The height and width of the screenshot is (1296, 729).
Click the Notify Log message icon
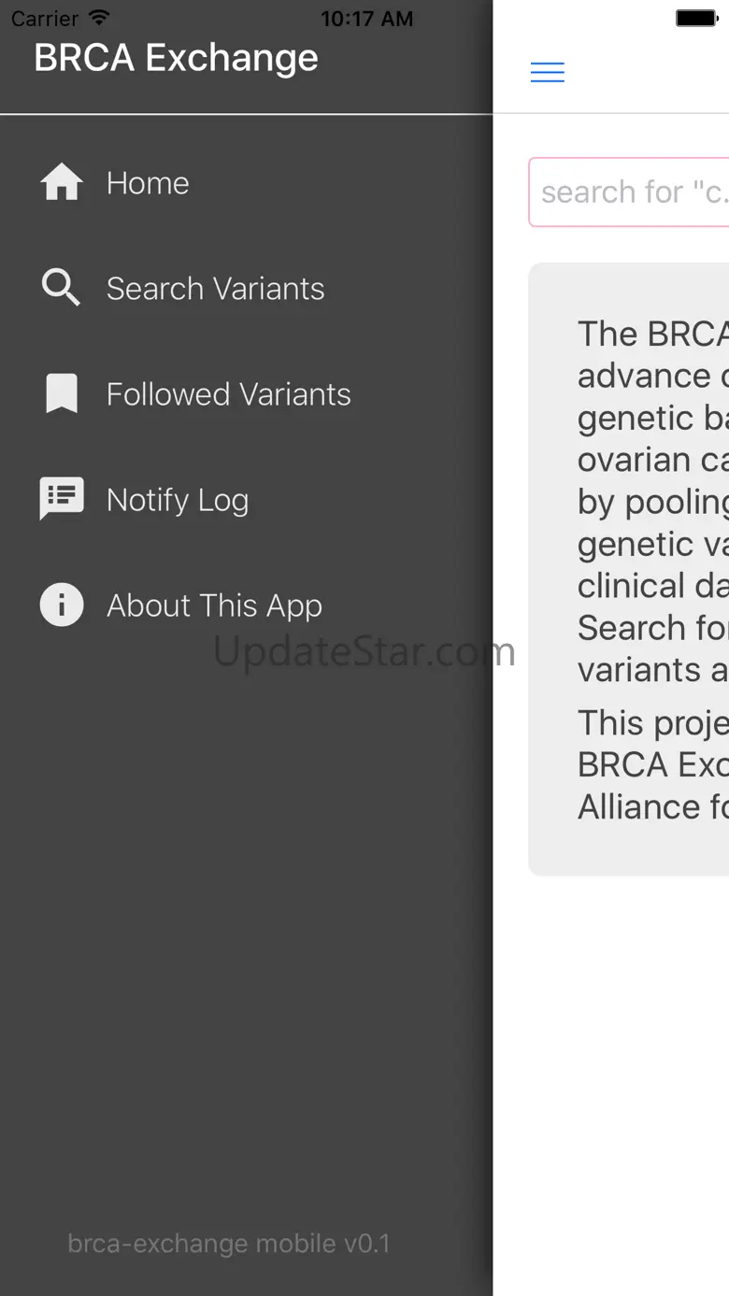coord(62,499)
